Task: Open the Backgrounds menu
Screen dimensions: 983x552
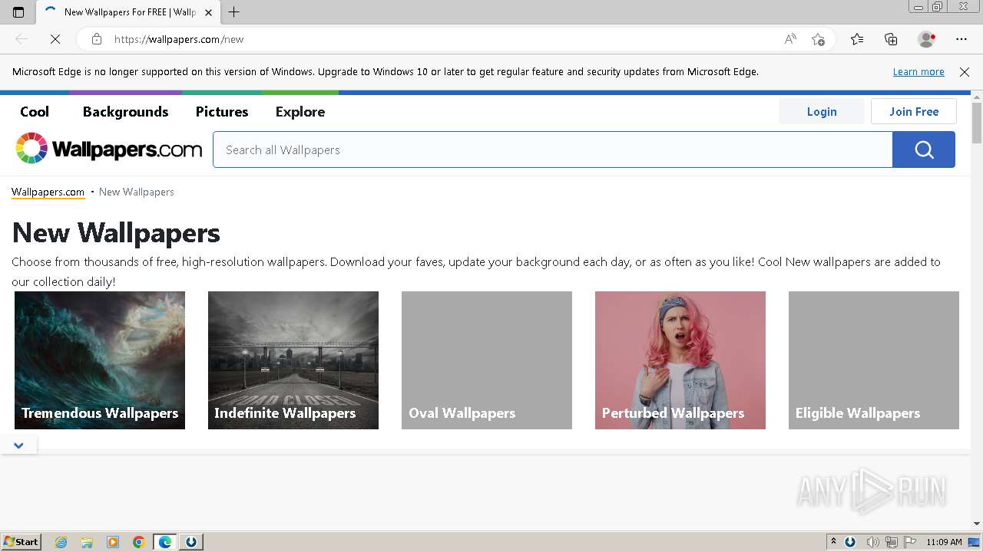Action: point(125,112)
